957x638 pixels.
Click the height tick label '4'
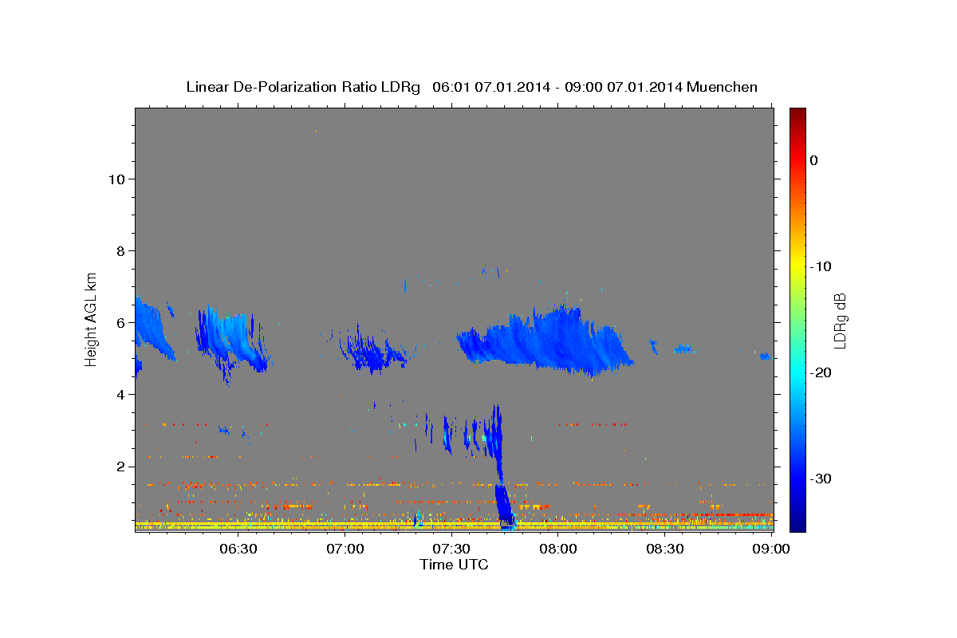click(119, 394)
